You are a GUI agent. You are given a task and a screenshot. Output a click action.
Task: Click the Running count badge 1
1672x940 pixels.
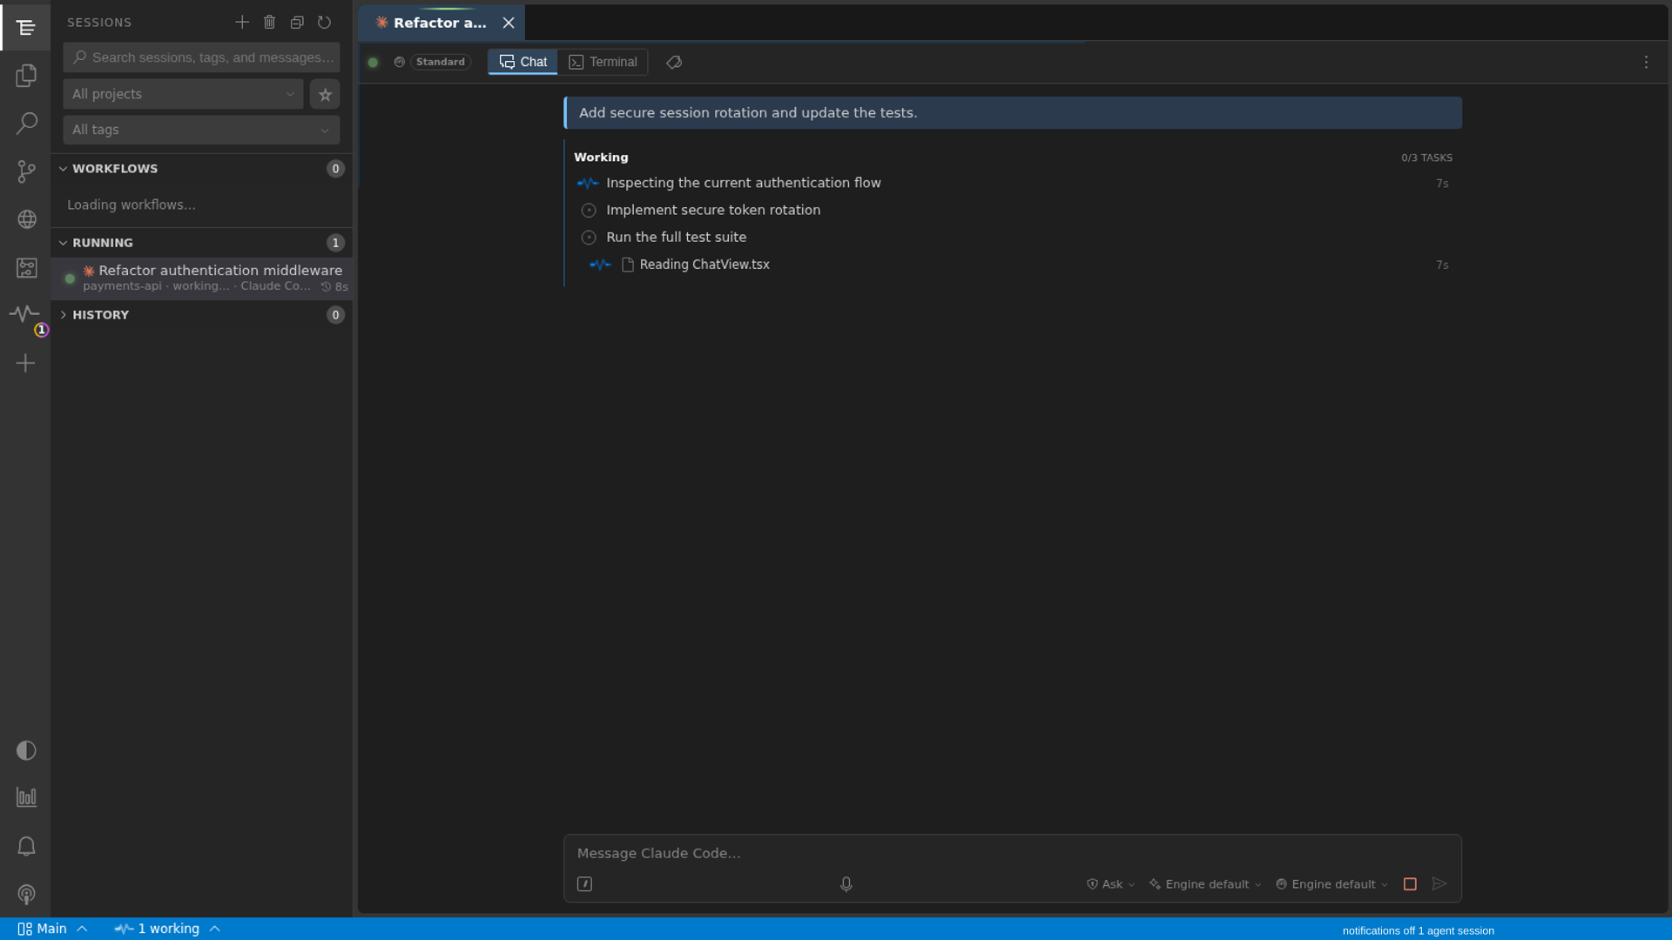tap(335, 243)
